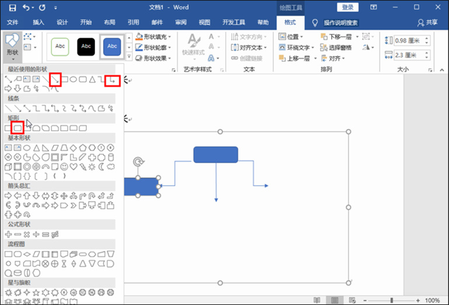449x305 pixels.
Task: Select rounded rectangle shape under 矩形
Action: (x=17, y=128)
